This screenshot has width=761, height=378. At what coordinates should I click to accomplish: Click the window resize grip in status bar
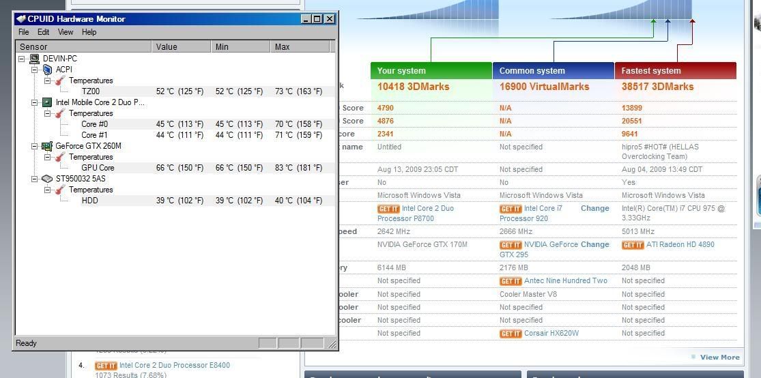click(x=332, y=344)
